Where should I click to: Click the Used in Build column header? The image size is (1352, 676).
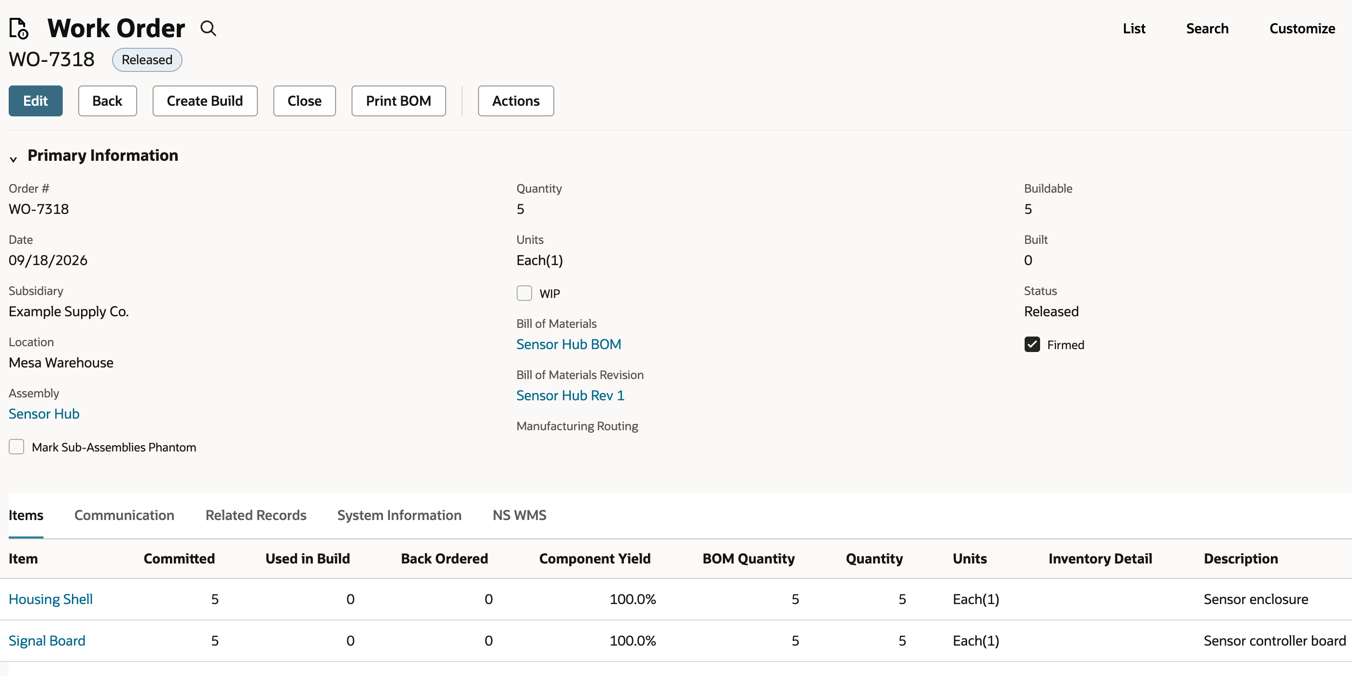pos(308,559)
